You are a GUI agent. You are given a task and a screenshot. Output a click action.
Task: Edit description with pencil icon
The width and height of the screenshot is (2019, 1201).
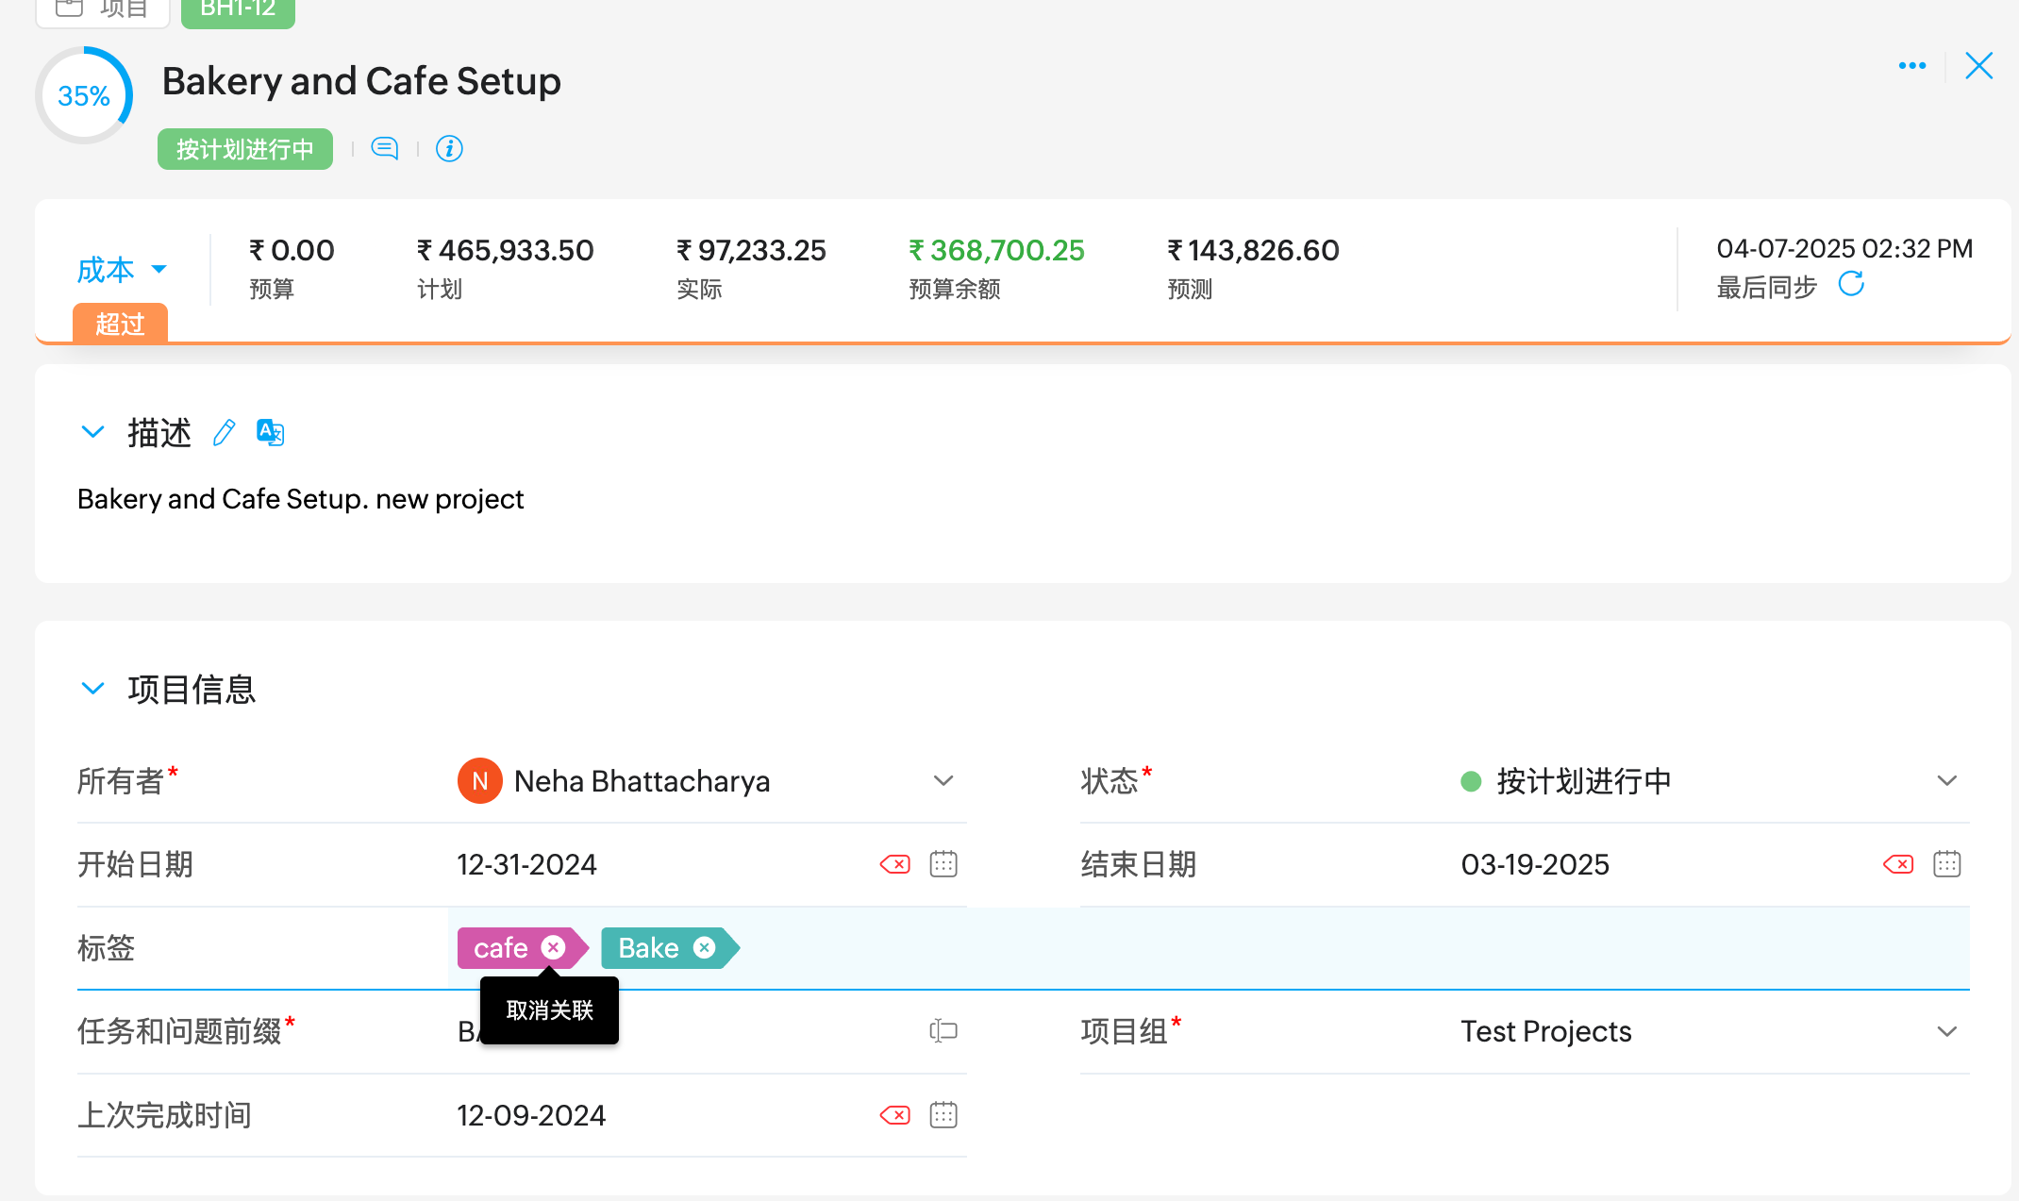click(224, 433)
